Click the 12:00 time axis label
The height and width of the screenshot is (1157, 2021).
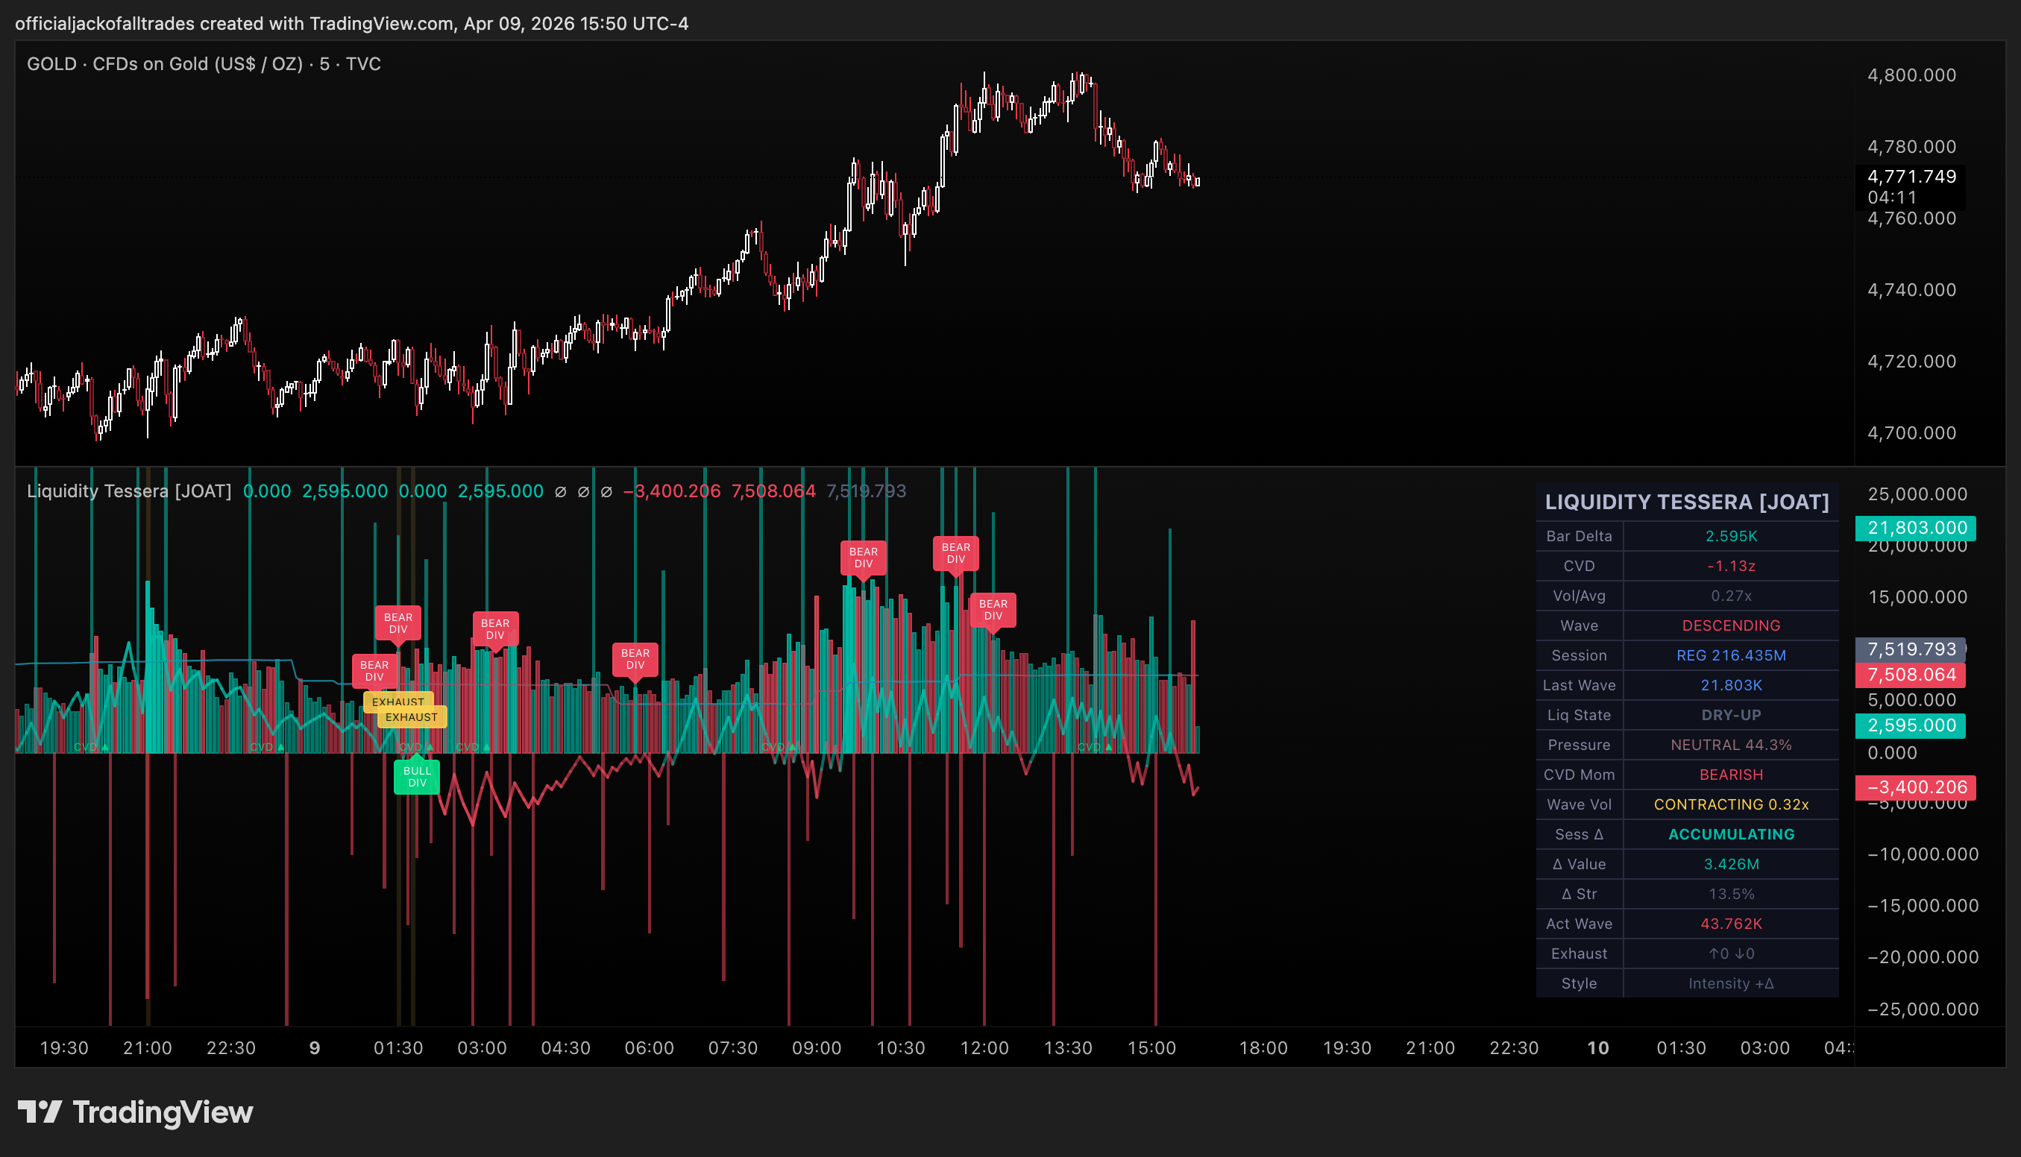[x=984, y=1048]
